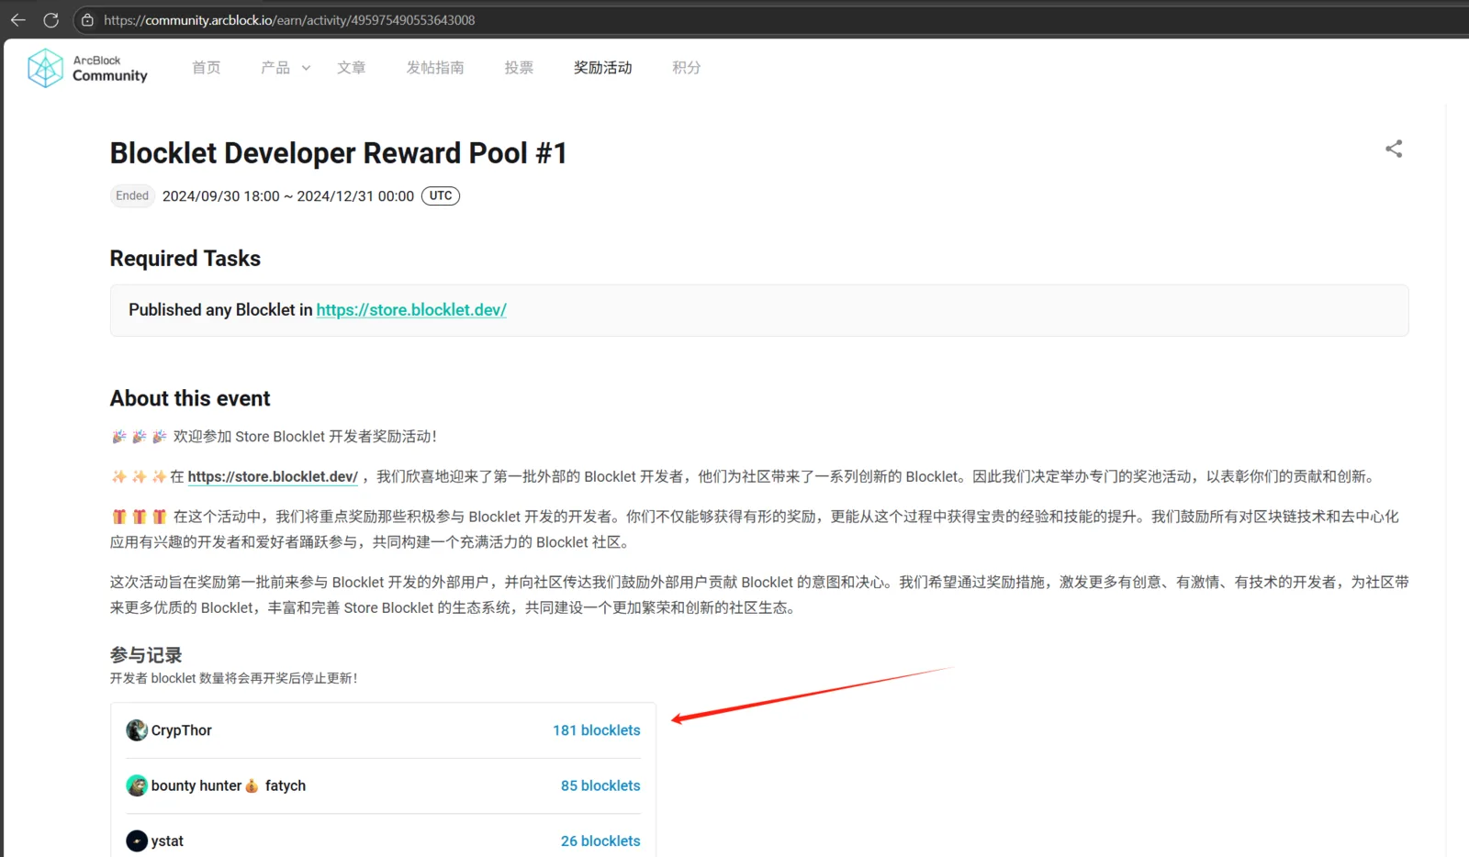The image size is (1469, 857).
Task: Open the 产品 menu
Action: [x=275, y=68]
